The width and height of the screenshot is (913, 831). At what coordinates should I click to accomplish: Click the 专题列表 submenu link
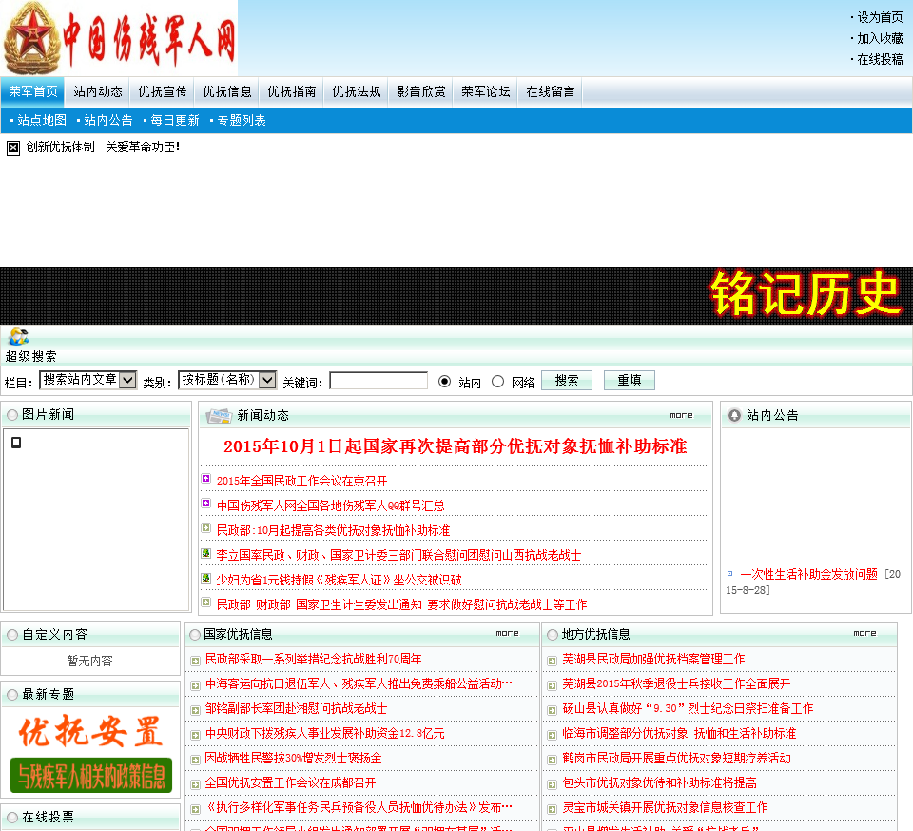click(x=242, y=120)
